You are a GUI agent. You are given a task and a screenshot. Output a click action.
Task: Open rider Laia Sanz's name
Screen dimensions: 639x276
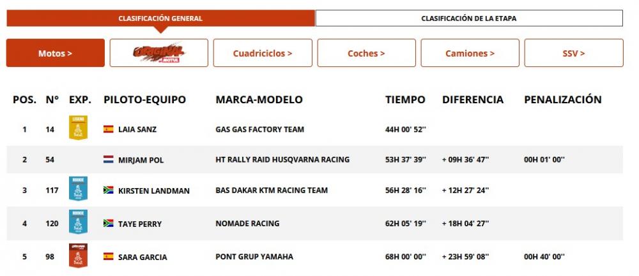pos(137,129)
